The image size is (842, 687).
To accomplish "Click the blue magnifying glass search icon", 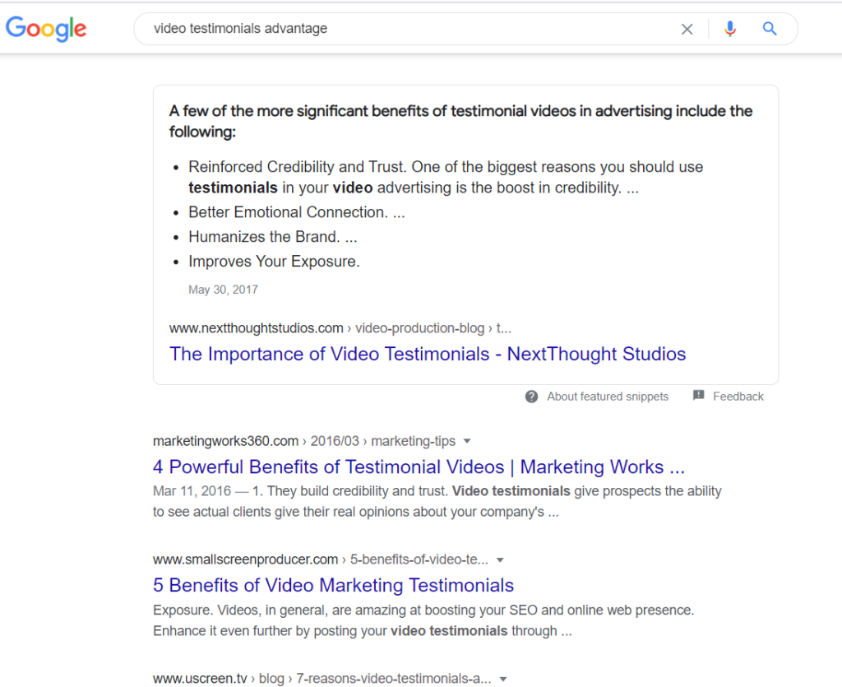I will [770, 28].
